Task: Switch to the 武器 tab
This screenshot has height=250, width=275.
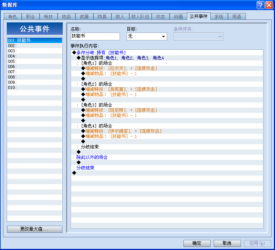Action: (x=84, y=17)
